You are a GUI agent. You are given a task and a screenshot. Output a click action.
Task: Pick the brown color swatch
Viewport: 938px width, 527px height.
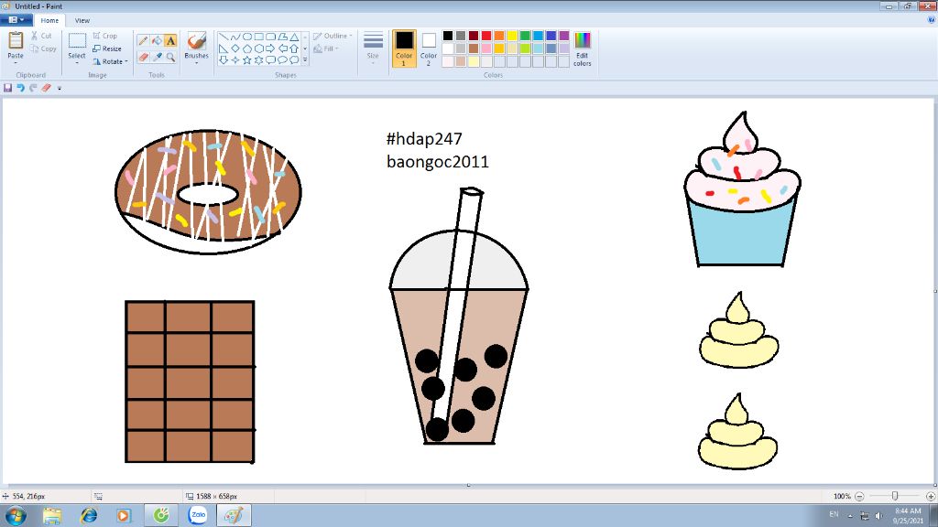(x=474, y=48)
